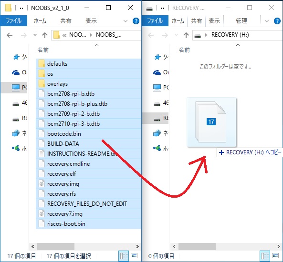Image resolution: width=283 pixels, height=262 pixels.
Task: Switch to details view in RECOVERY window
Action: click(265, 256)
